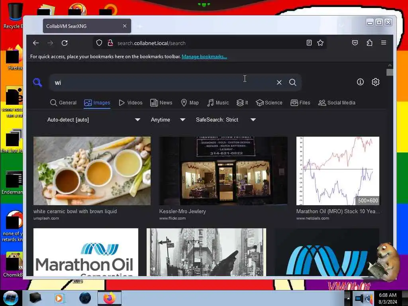This screenshot has width=408, height=306.
Task: Open the SafeSearch: Strict dropdown
Action: click(x=226, y=120)
